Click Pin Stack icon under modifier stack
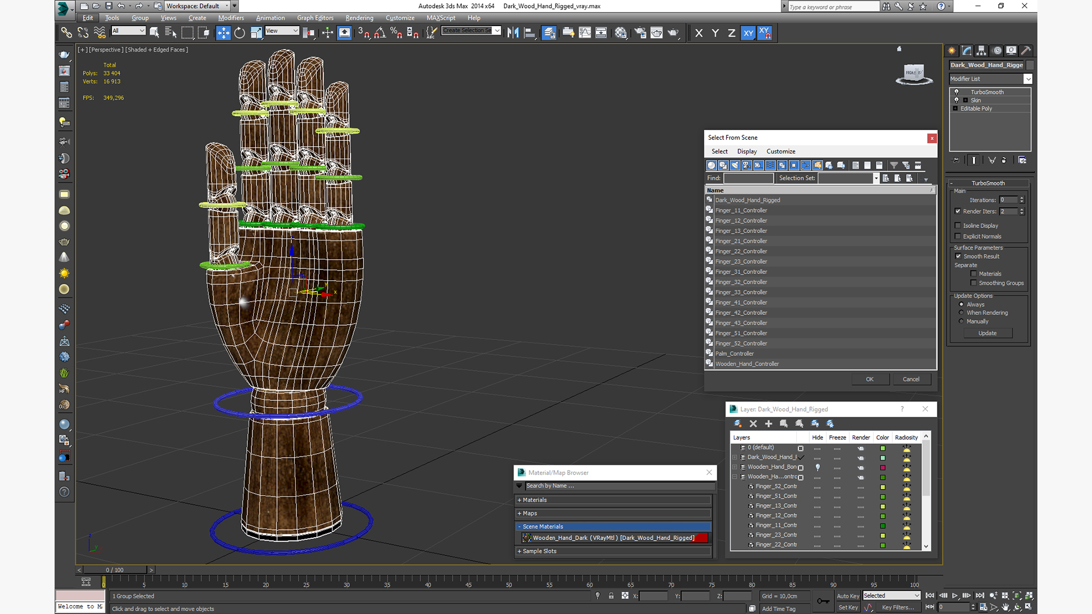 point(956,160)
